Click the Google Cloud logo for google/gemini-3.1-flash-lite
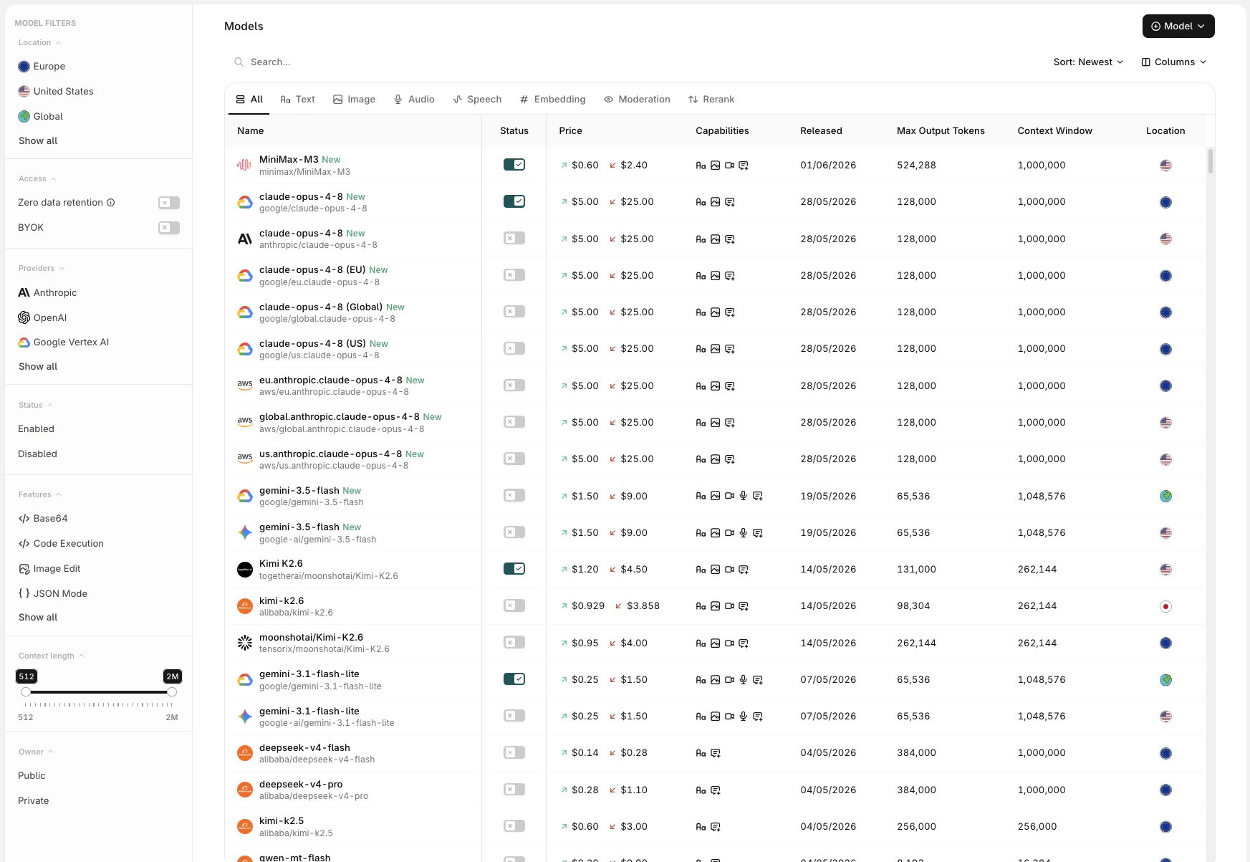Screen dimensions: 1250x862 tap(244, 679)
